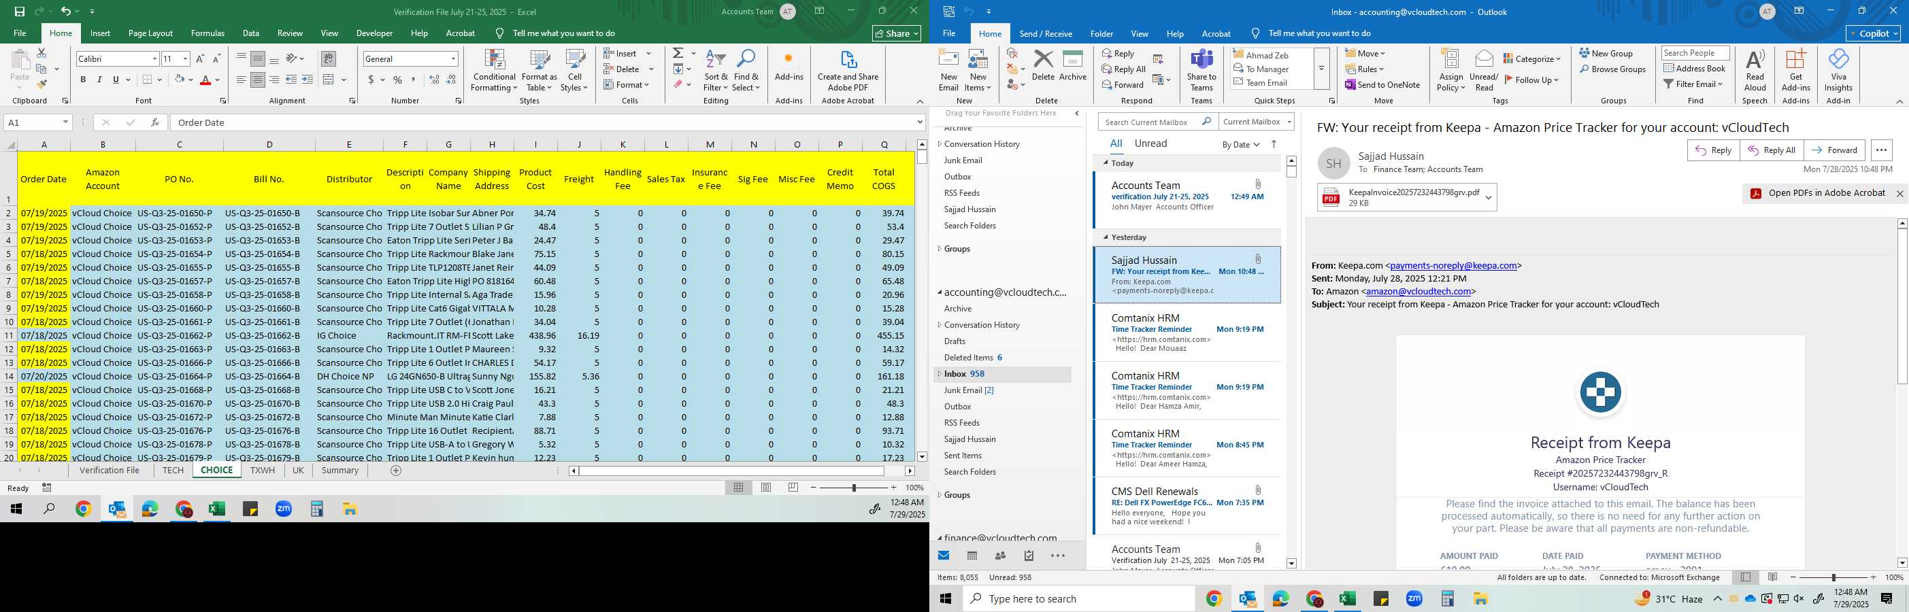Click Italic button in Excel ribbon
Screen dimensions: 1909x612
(99, 80)
